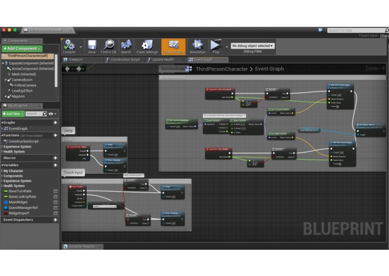Expand Health System under Functions

click(2, 152)
